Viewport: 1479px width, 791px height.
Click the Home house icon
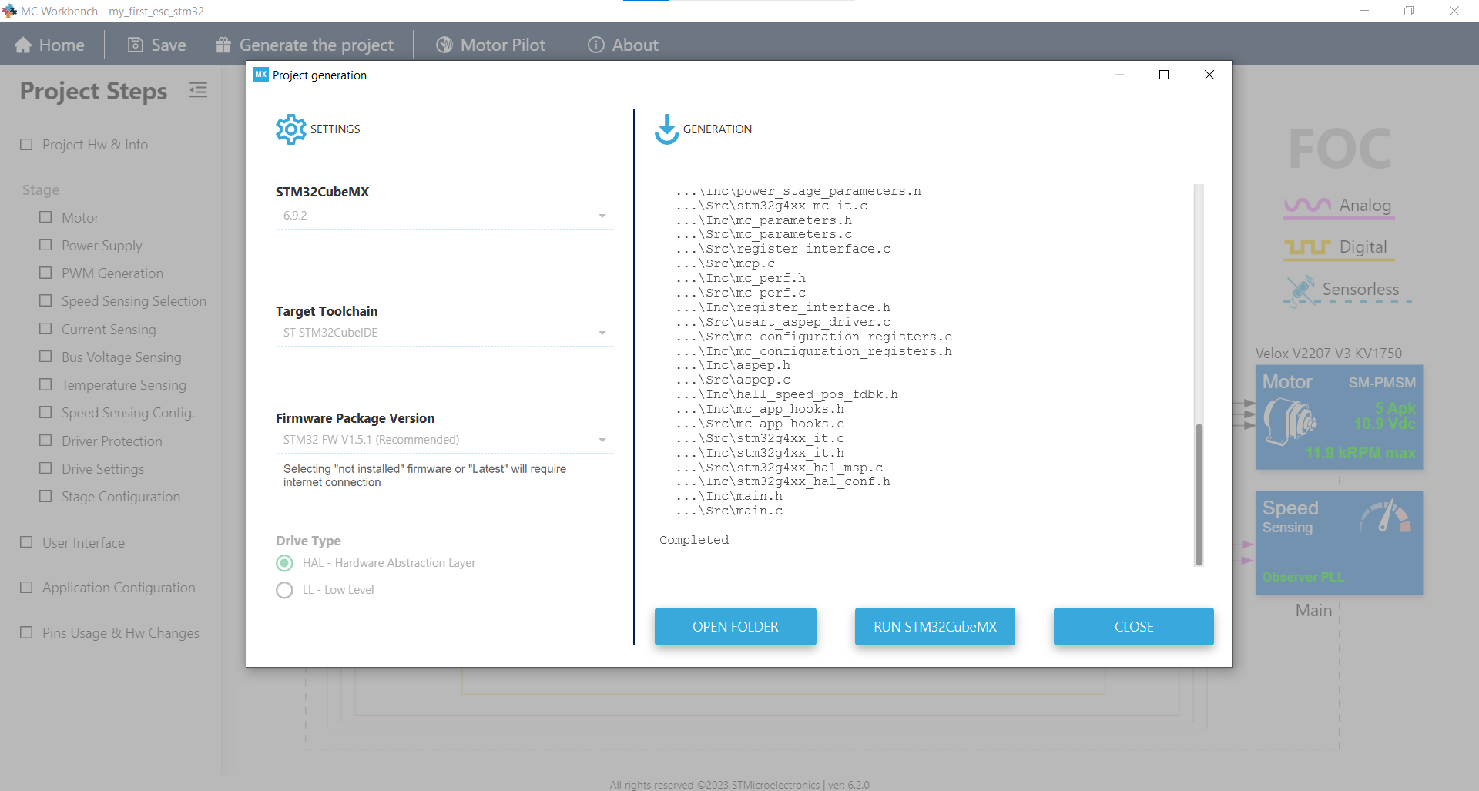click(x=23, y=45)
